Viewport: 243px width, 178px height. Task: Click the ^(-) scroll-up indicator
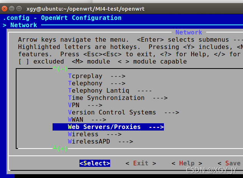click(x=60, y=69)
